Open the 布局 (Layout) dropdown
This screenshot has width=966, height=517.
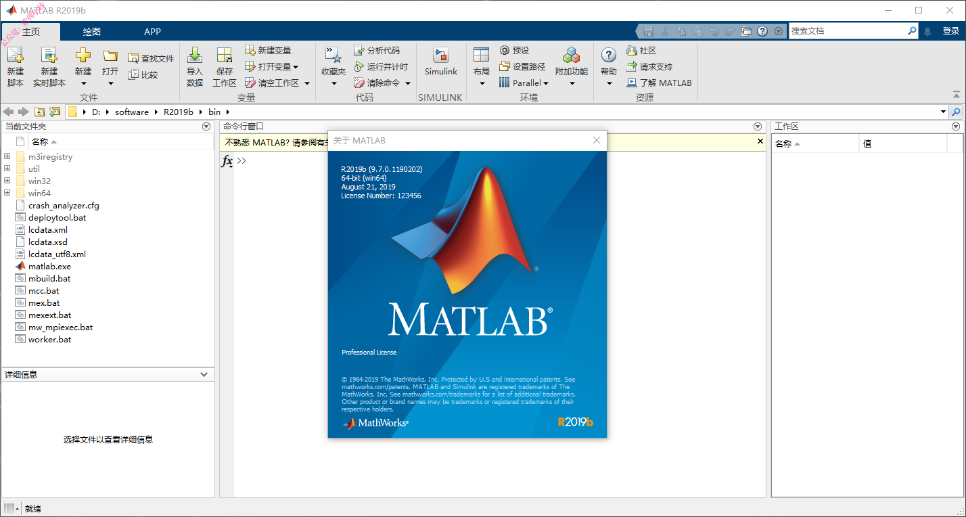tap(482, 83)
